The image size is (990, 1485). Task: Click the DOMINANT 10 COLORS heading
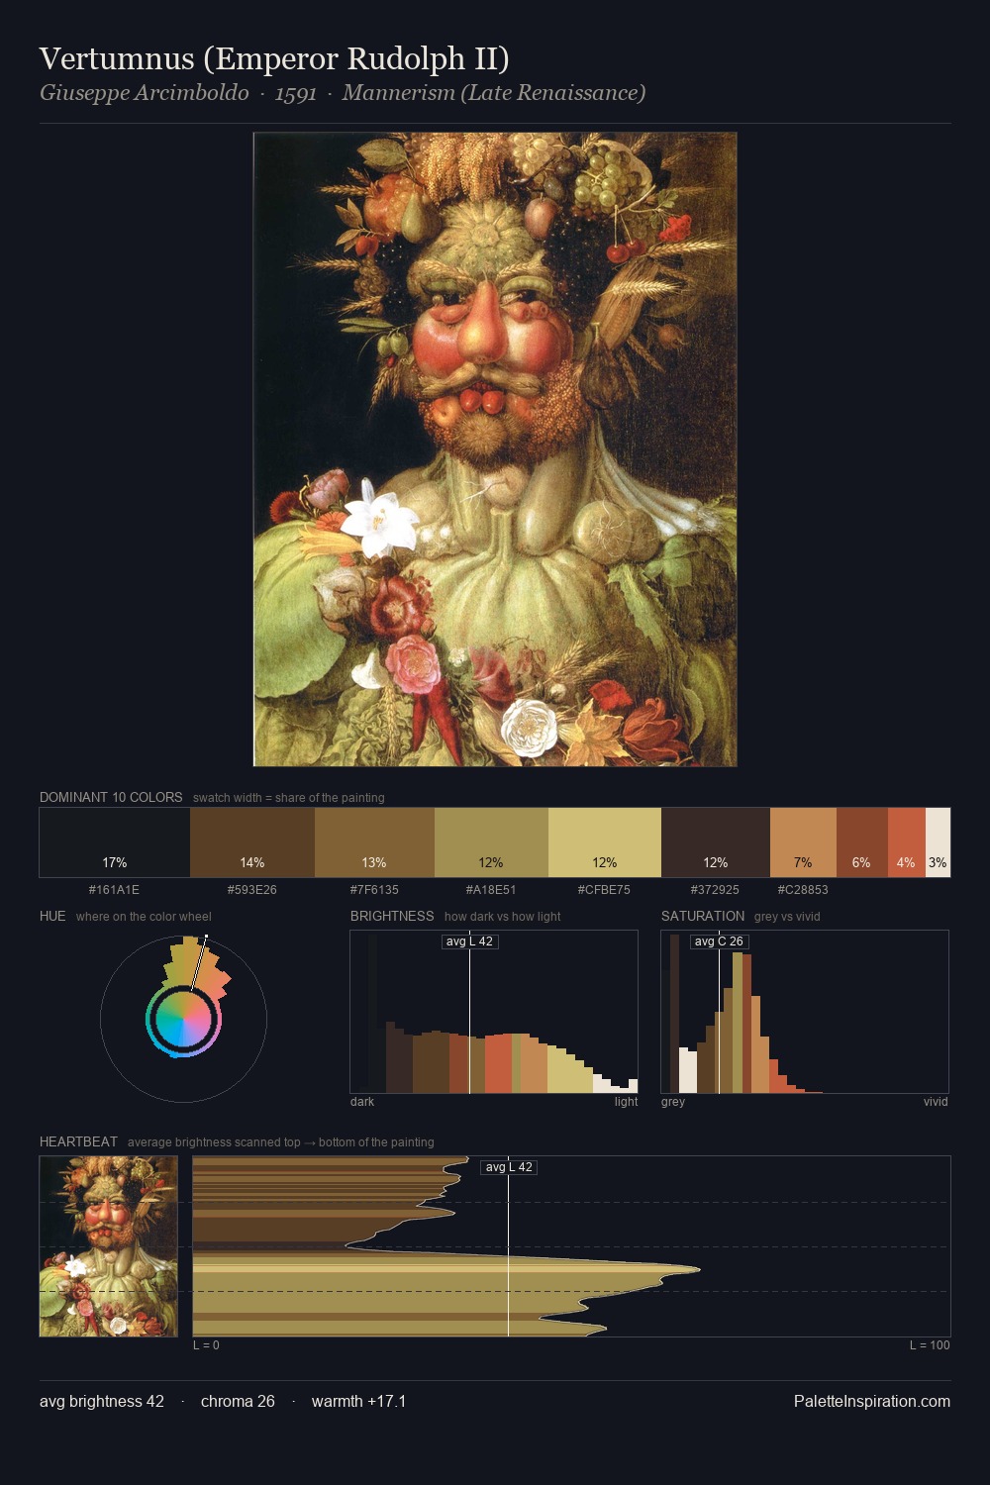(x=111, y=797)
